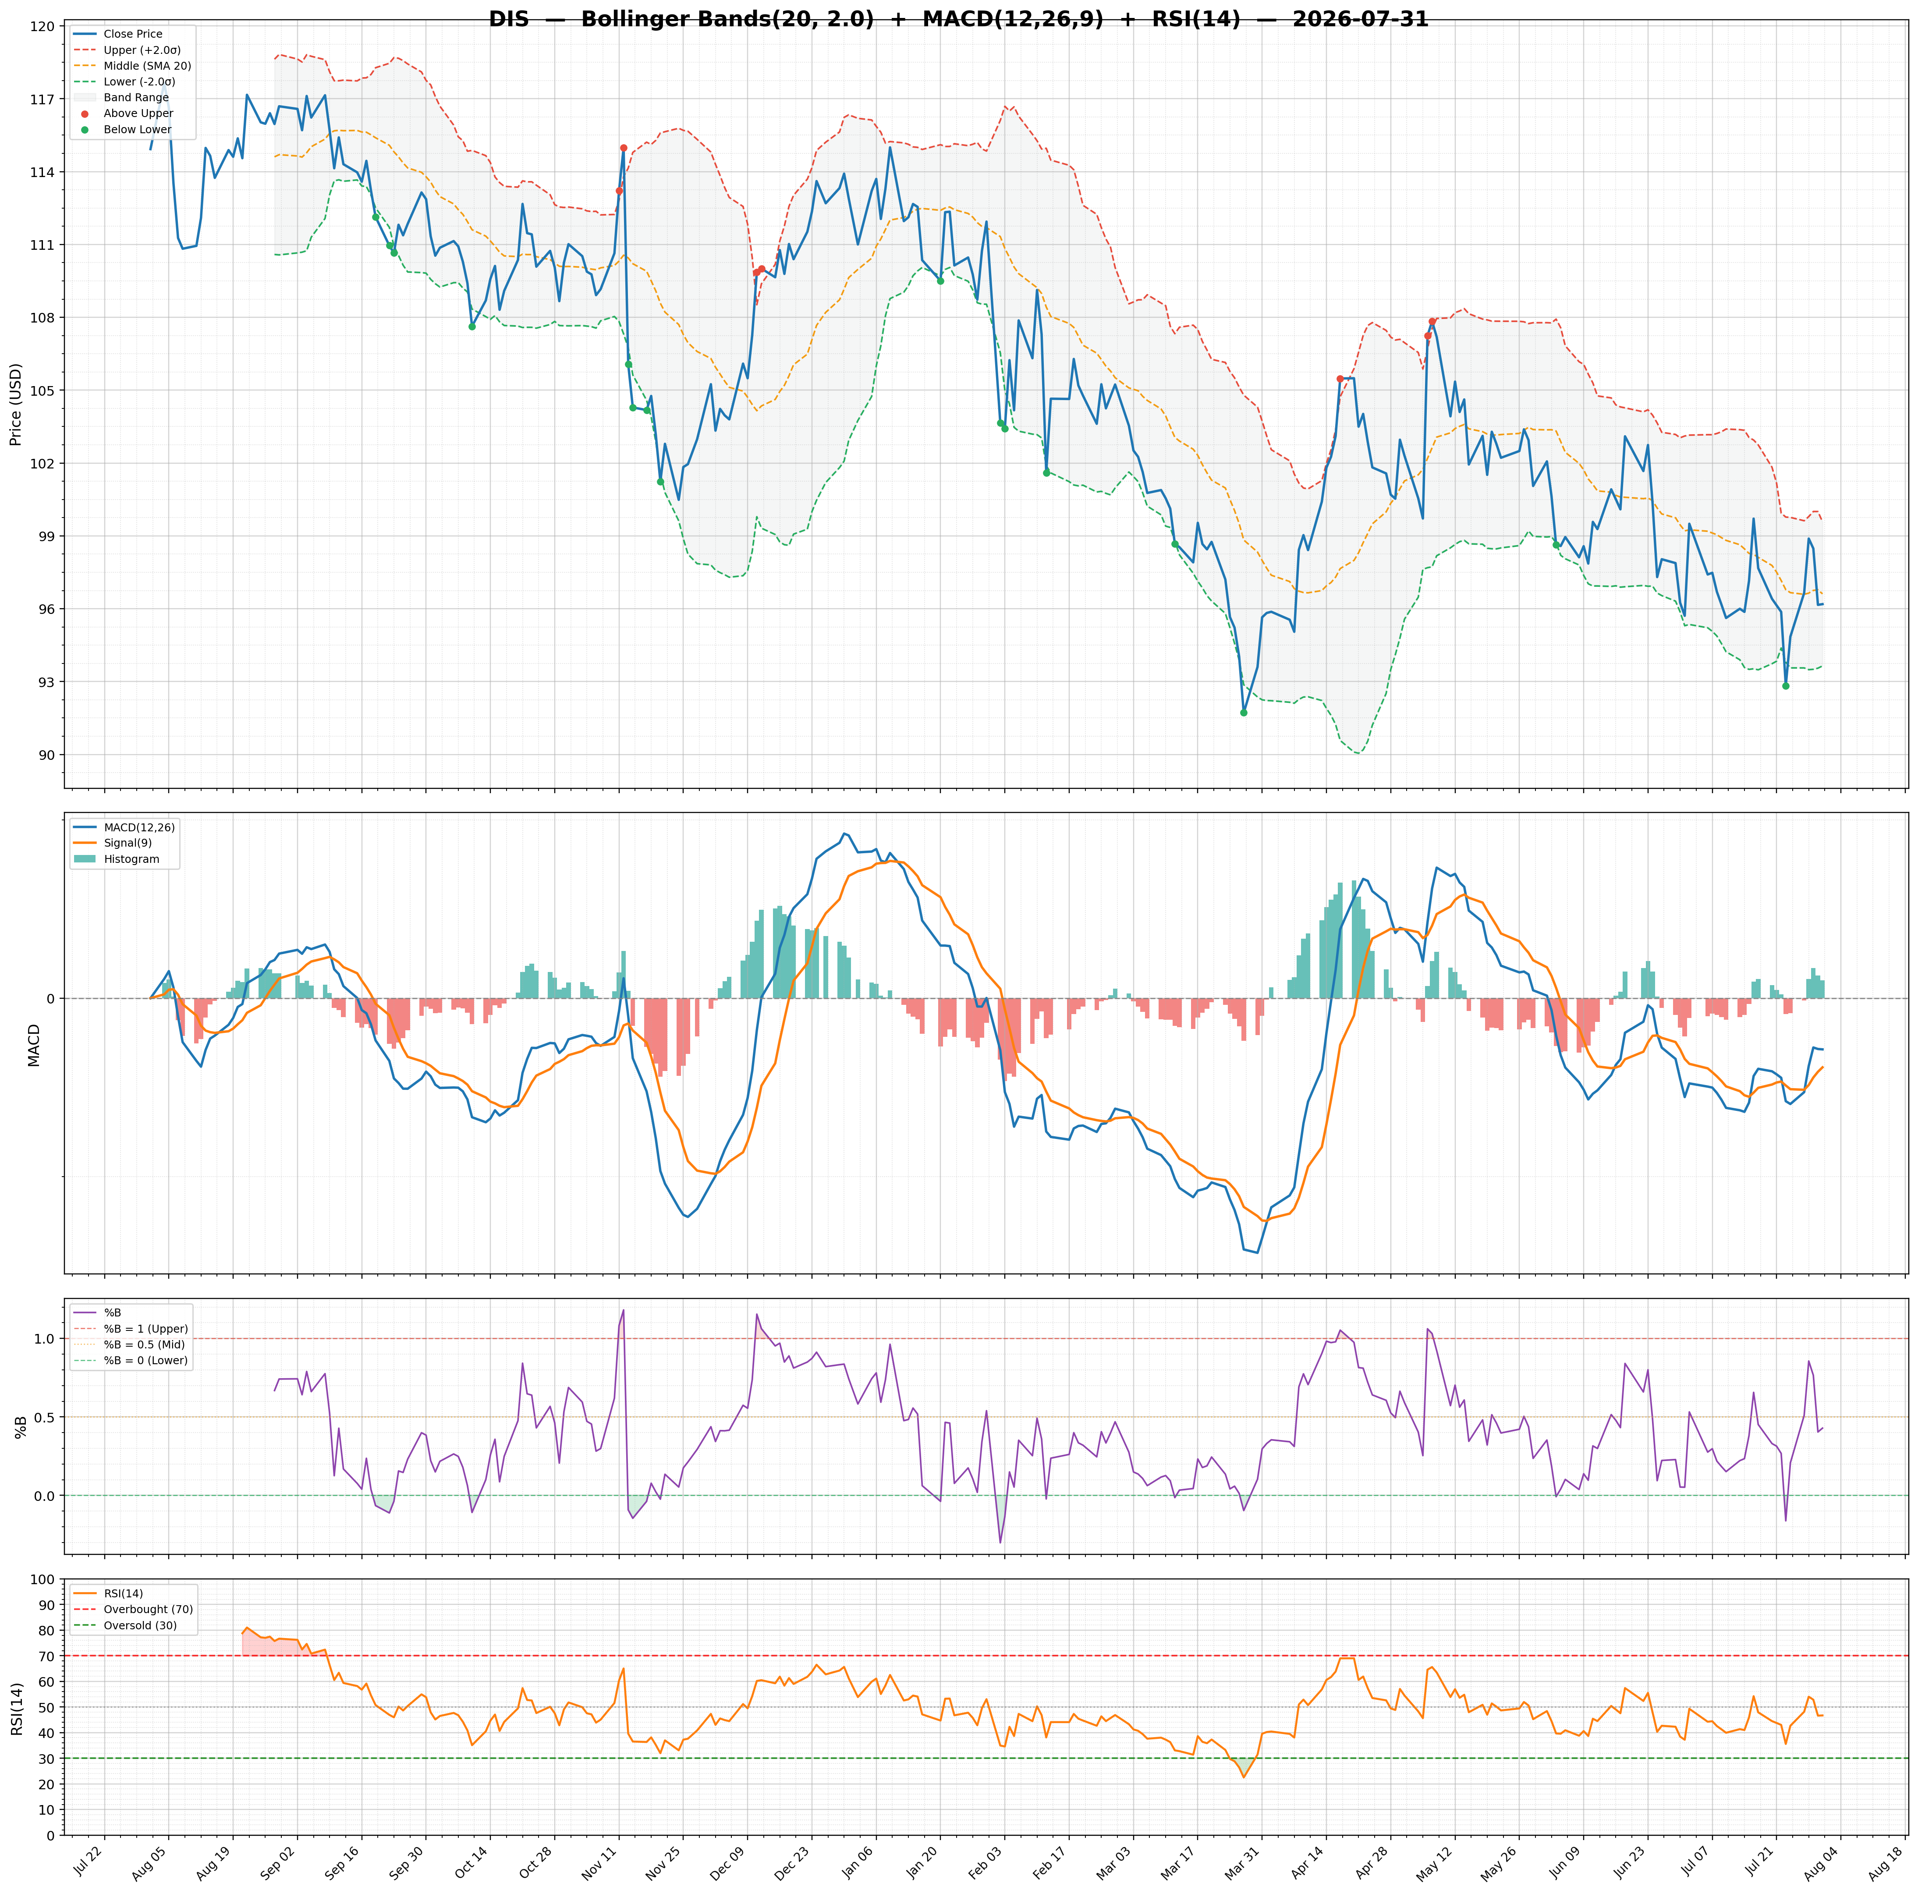This screenshot has height=1894, width=1918.
Task: Click the vertical %B axis label
Action: (21, 1426)
